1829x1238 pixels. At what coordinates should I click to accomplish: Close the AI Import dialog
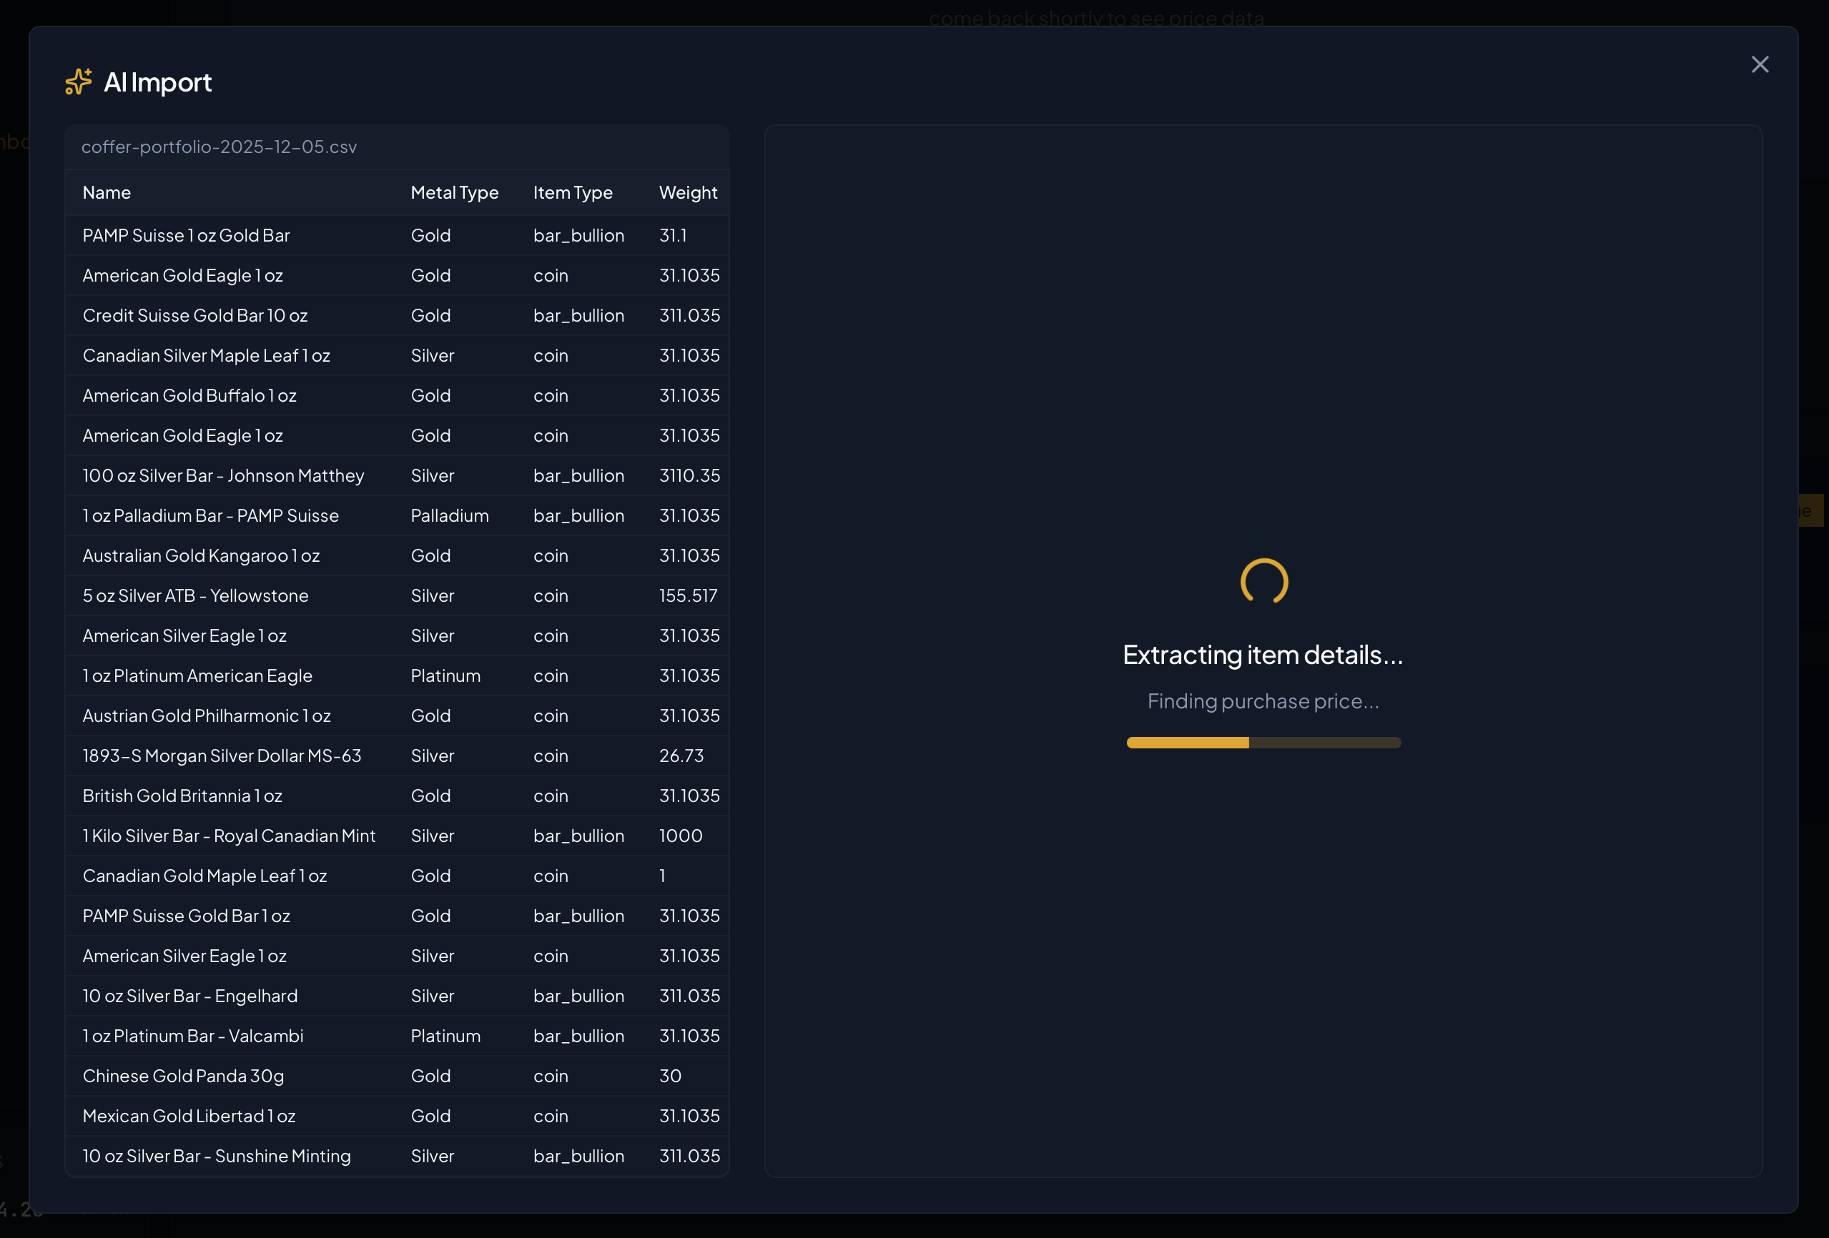(x=1760, y=64)
